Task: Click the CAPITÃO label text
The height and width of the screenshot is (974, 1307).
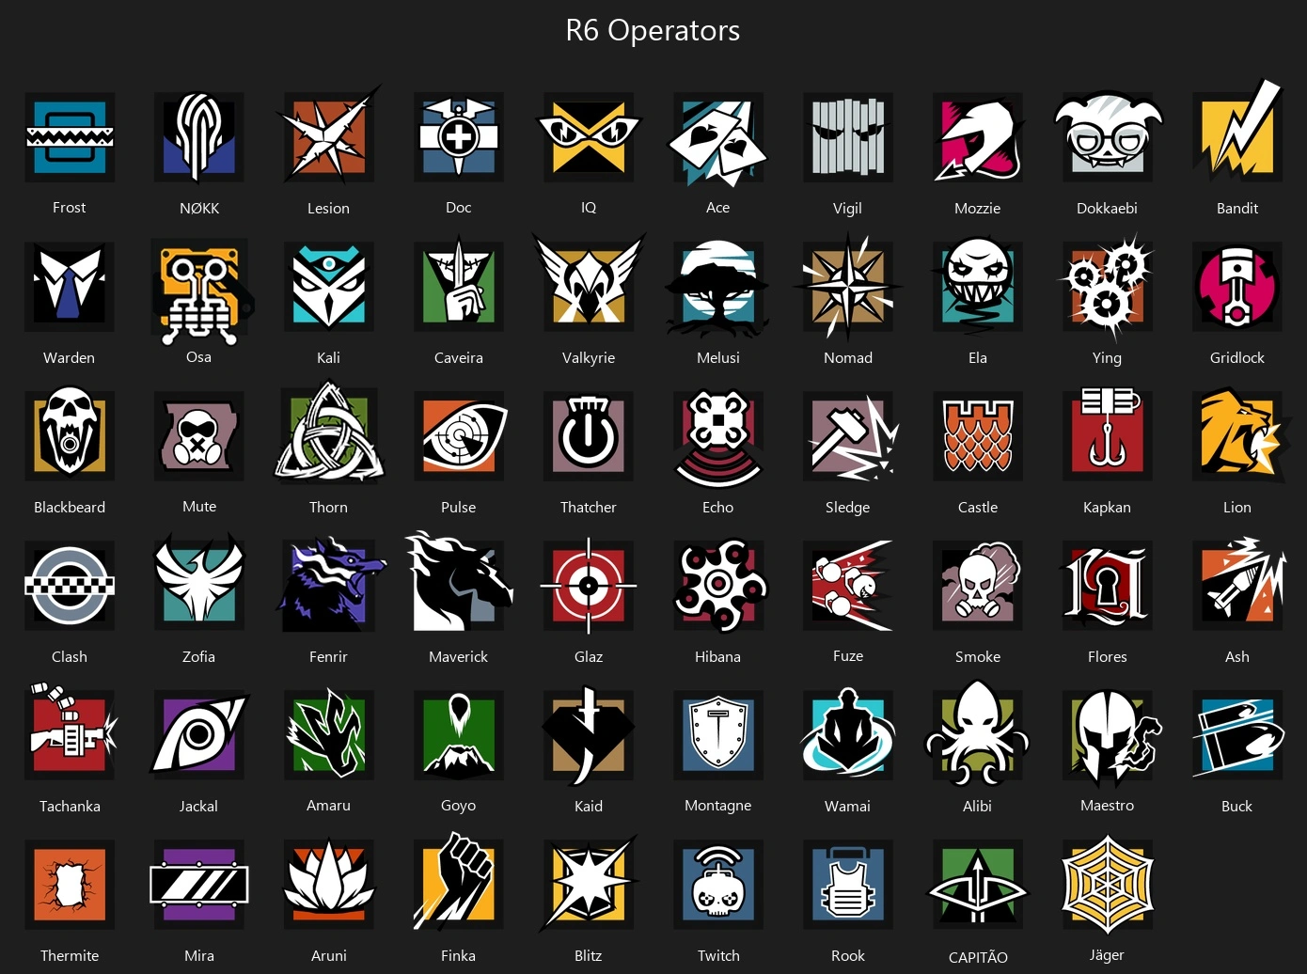Action: [978, 957]
